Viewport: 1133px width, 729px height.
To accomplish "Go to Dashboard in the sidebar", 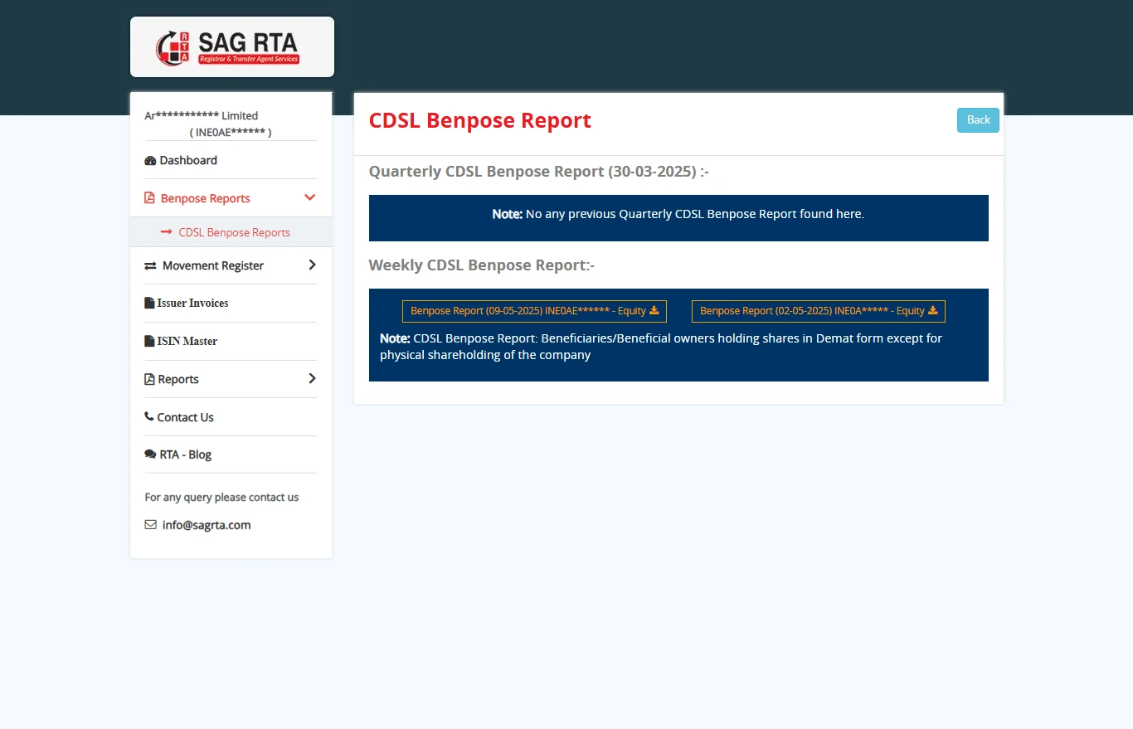I will pos(188,161).
